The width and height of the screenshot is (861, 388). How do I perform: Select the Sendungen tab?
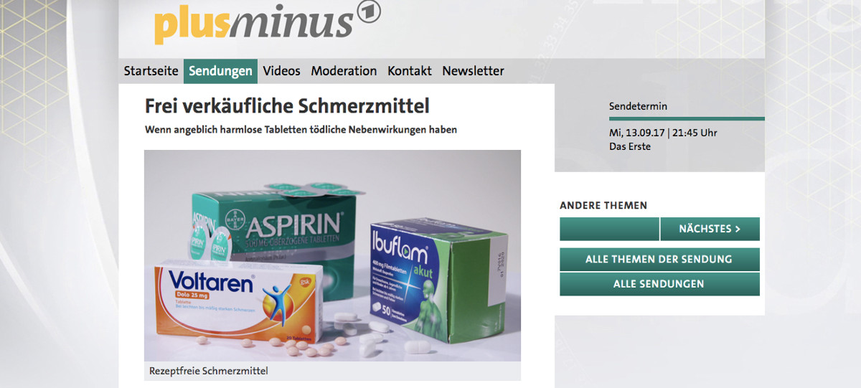coord(220,71)
